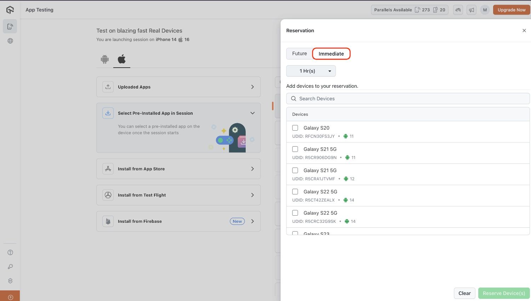Check Galaxy S21 5G with UDID R5CR906DG9N

(295, 149)
